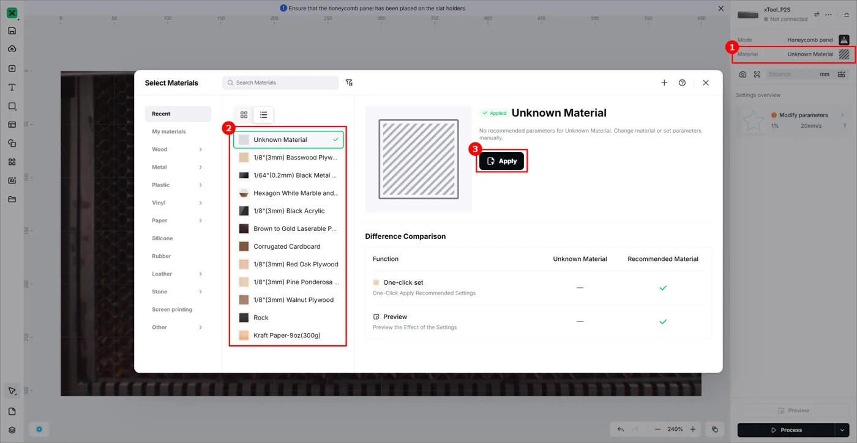
Task: Click the switch device arrows icon
Action: 817,14
